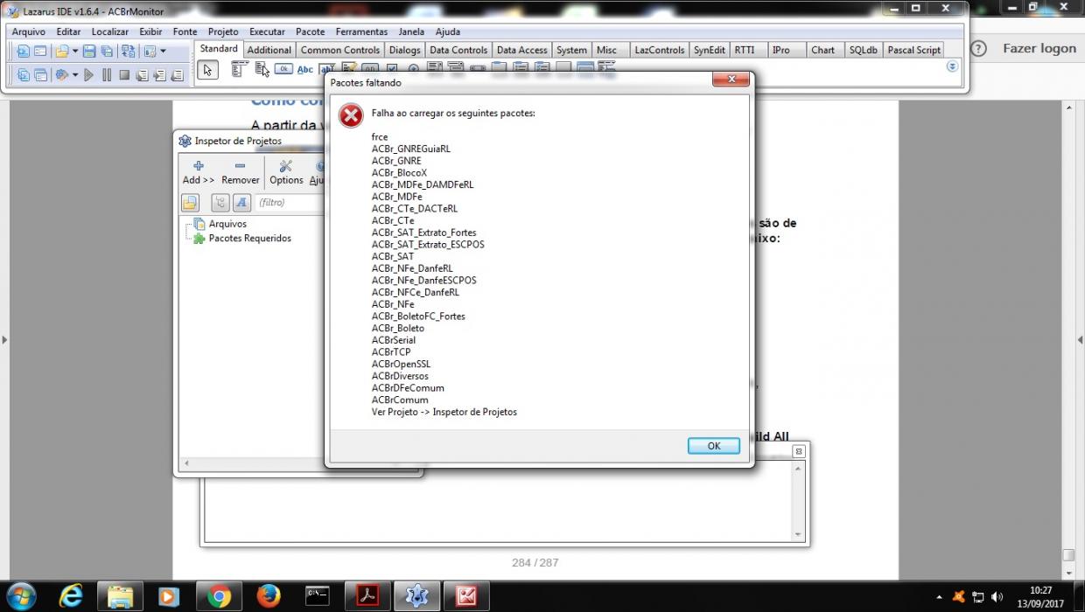The image size is (1085, 612).
Task: Click Remover in Inspetor de Projetos
Action: point(241,172)
